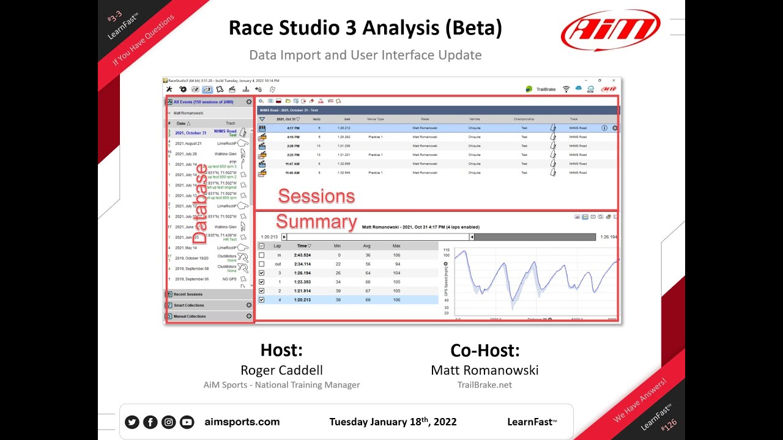Select the 2019, September 06 NO GPS event
The width and height of the screenshot is (783, 440).
[x=207, y=279]
